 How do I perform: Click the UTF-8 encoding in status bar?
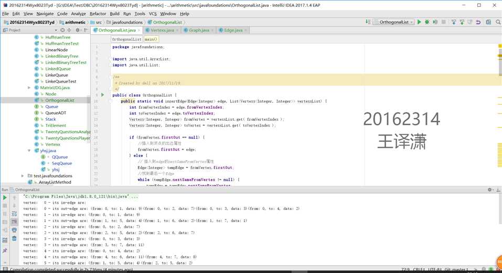tap(436, 270)
